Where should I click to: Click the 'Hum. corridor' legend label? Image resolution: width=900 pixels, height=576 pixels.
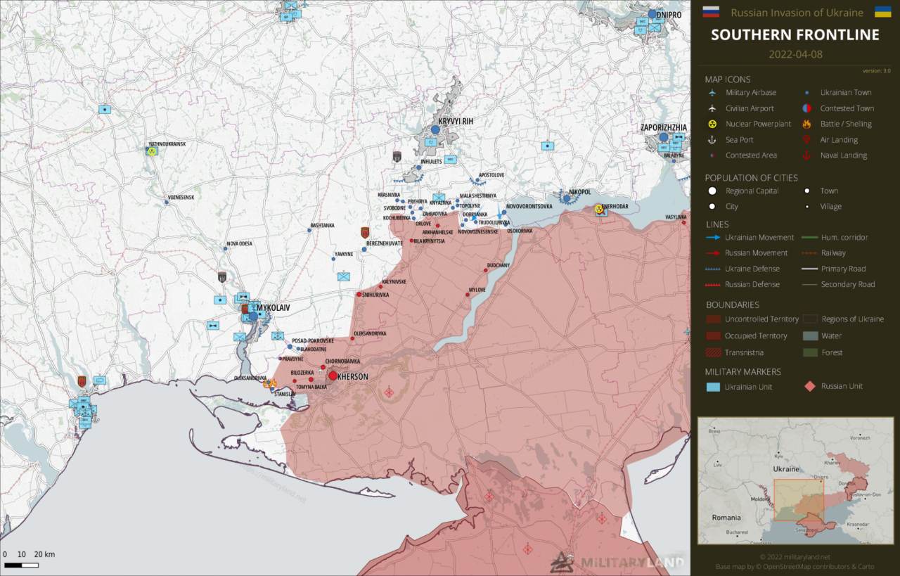point(844,238)
